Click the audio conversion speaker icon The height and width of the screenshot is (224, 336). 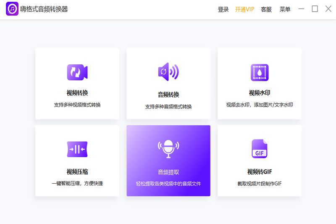pyautogui.click(x=168, y=72)
